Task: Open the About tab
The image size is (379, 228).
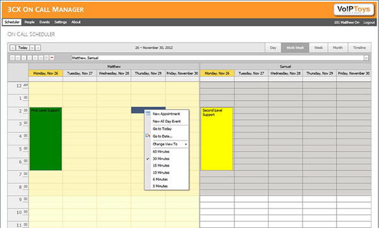Action: click(76, 22)
